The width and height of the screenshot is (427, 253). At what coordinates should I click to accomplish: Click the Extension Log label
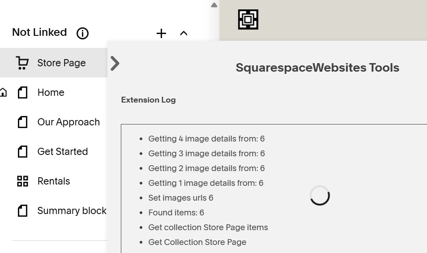point(149,100)
